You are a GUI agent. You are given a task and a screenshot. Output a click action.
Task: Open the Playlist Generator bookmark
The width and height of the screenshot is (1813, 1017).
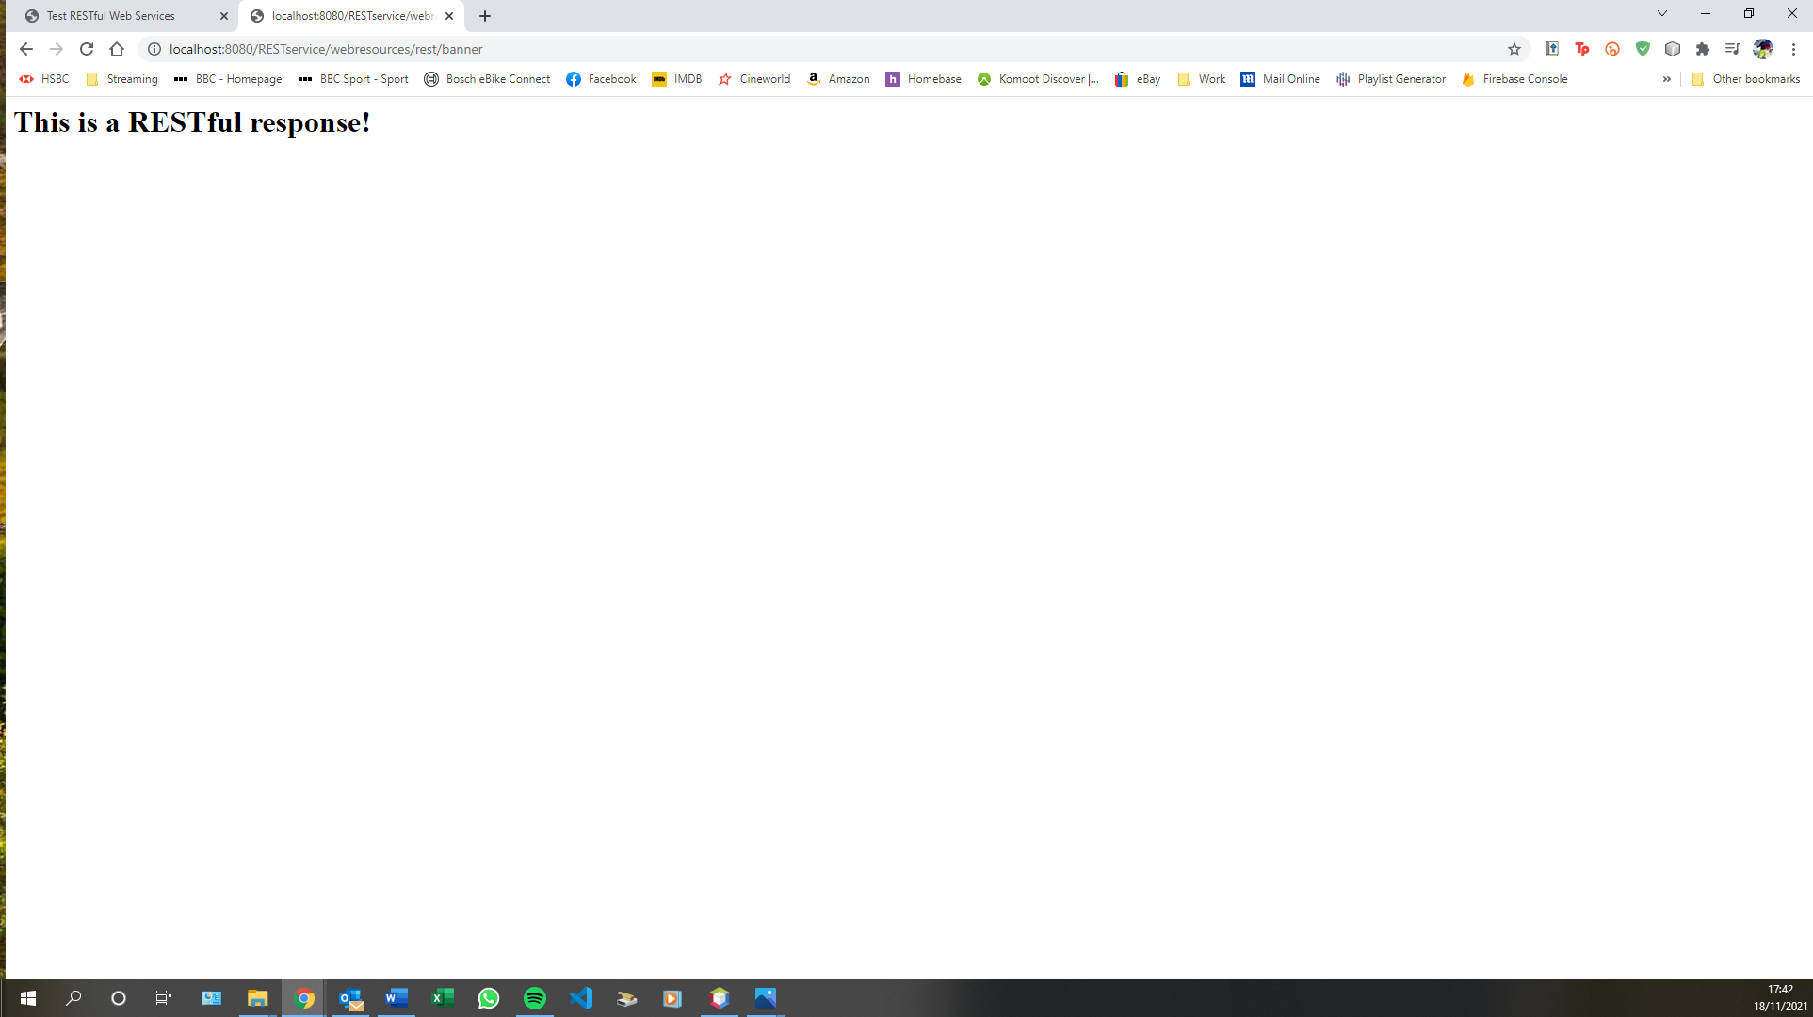coord(1391,79)
